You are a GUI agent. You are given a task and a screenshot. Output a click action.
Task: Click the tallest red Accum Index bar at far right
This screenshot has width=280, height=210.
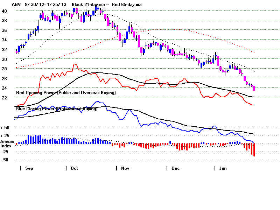tap(254, 150)
